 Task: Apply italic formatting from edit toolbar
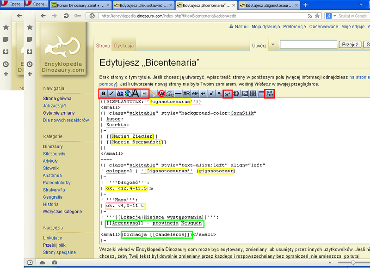pos(111,94)
